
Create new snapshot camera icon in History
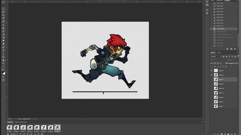click(x=231, y=49)
